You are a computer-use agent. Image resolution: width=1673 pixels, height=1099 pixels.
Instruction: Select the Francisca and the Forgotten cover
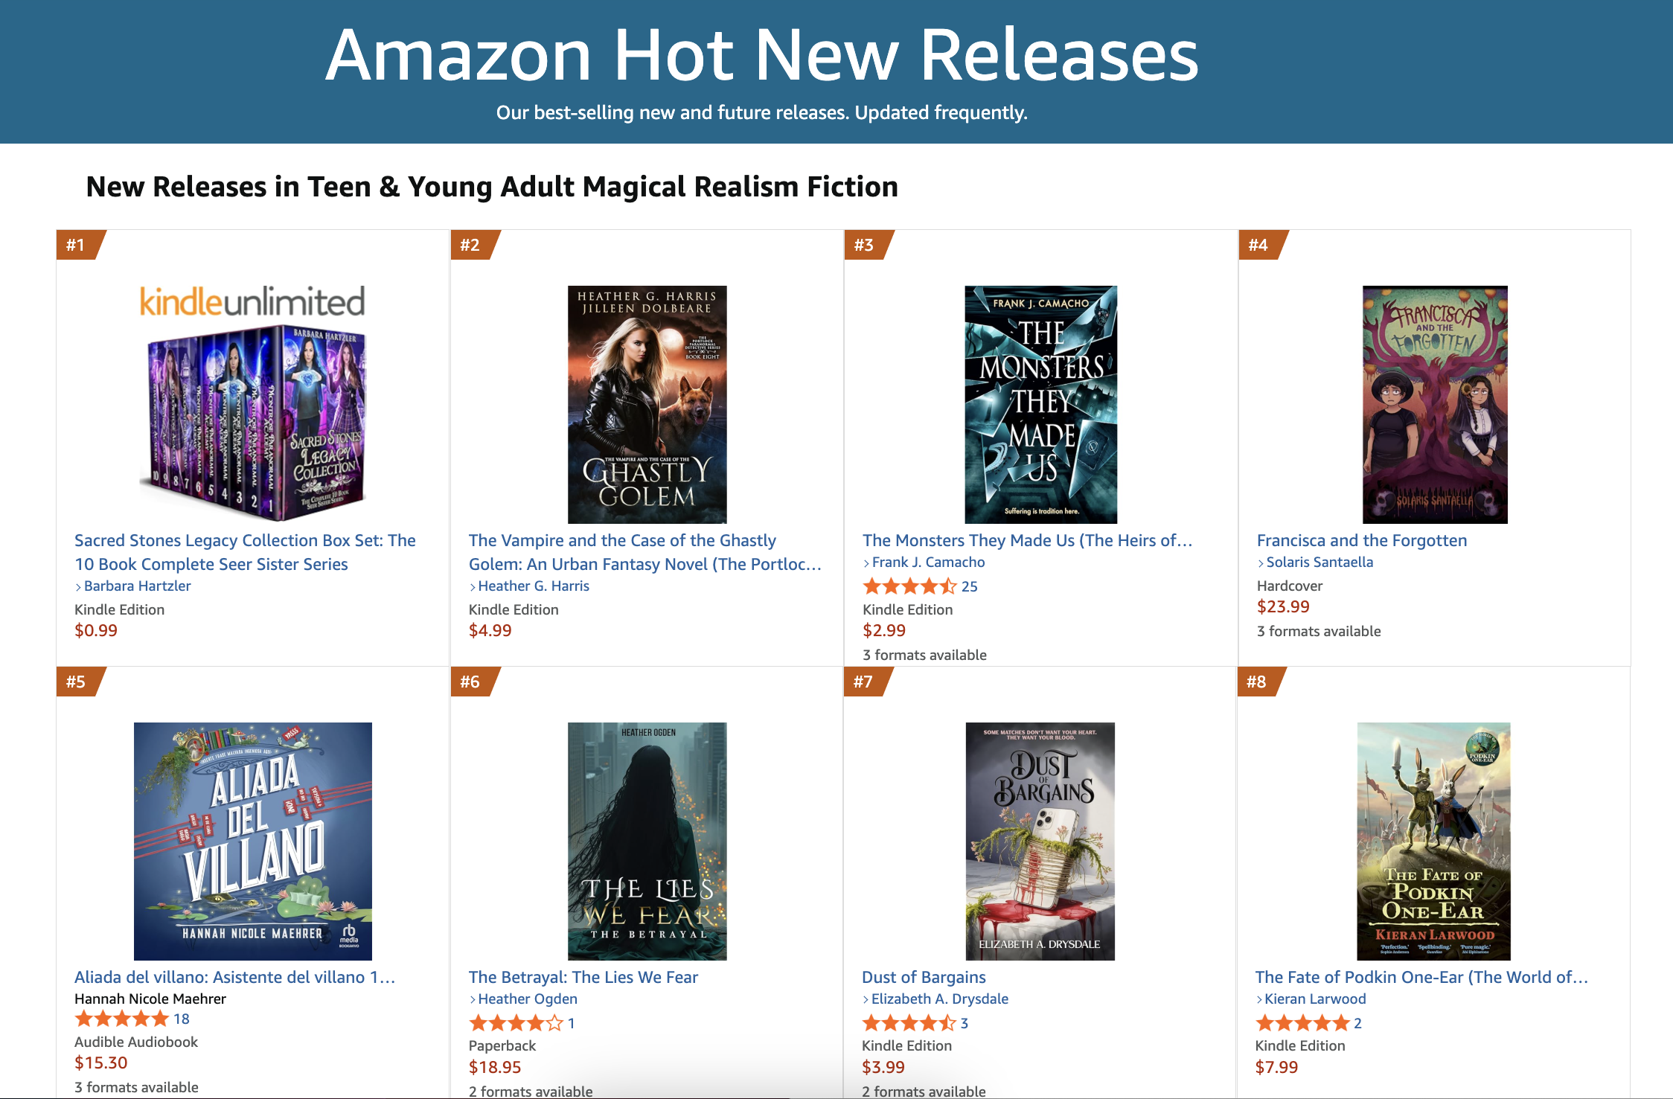[1434, 404]
